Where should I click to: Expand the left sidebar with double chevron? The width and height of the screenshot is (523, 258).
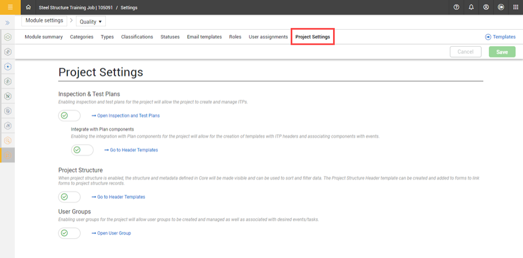pos(8,23)
